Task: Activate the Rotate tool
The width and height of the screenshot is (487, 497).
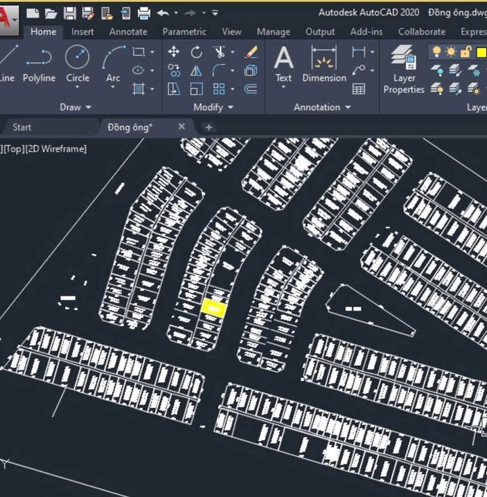Action: [x=196, y=52]
